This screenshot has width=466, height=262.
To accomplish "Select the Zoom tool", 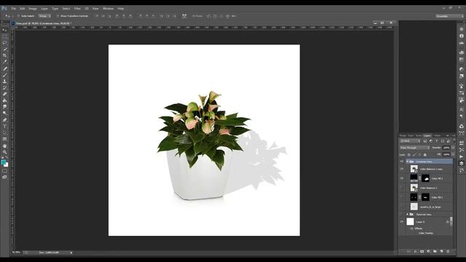I will [x=4, y=152].
